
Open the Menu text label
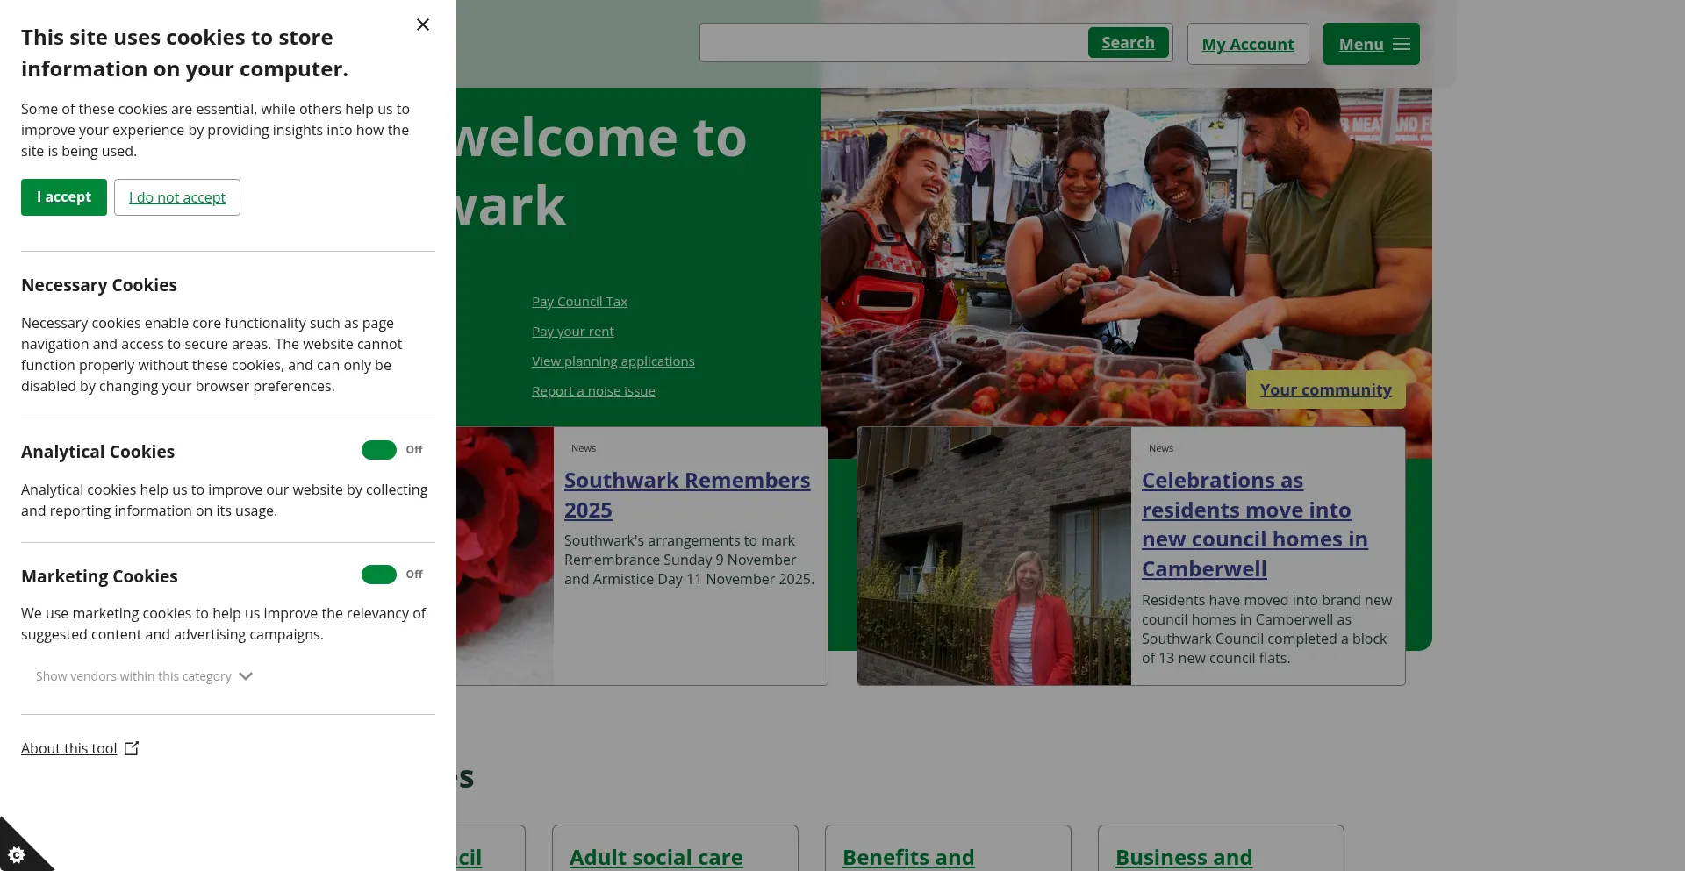click(1360, 45)
